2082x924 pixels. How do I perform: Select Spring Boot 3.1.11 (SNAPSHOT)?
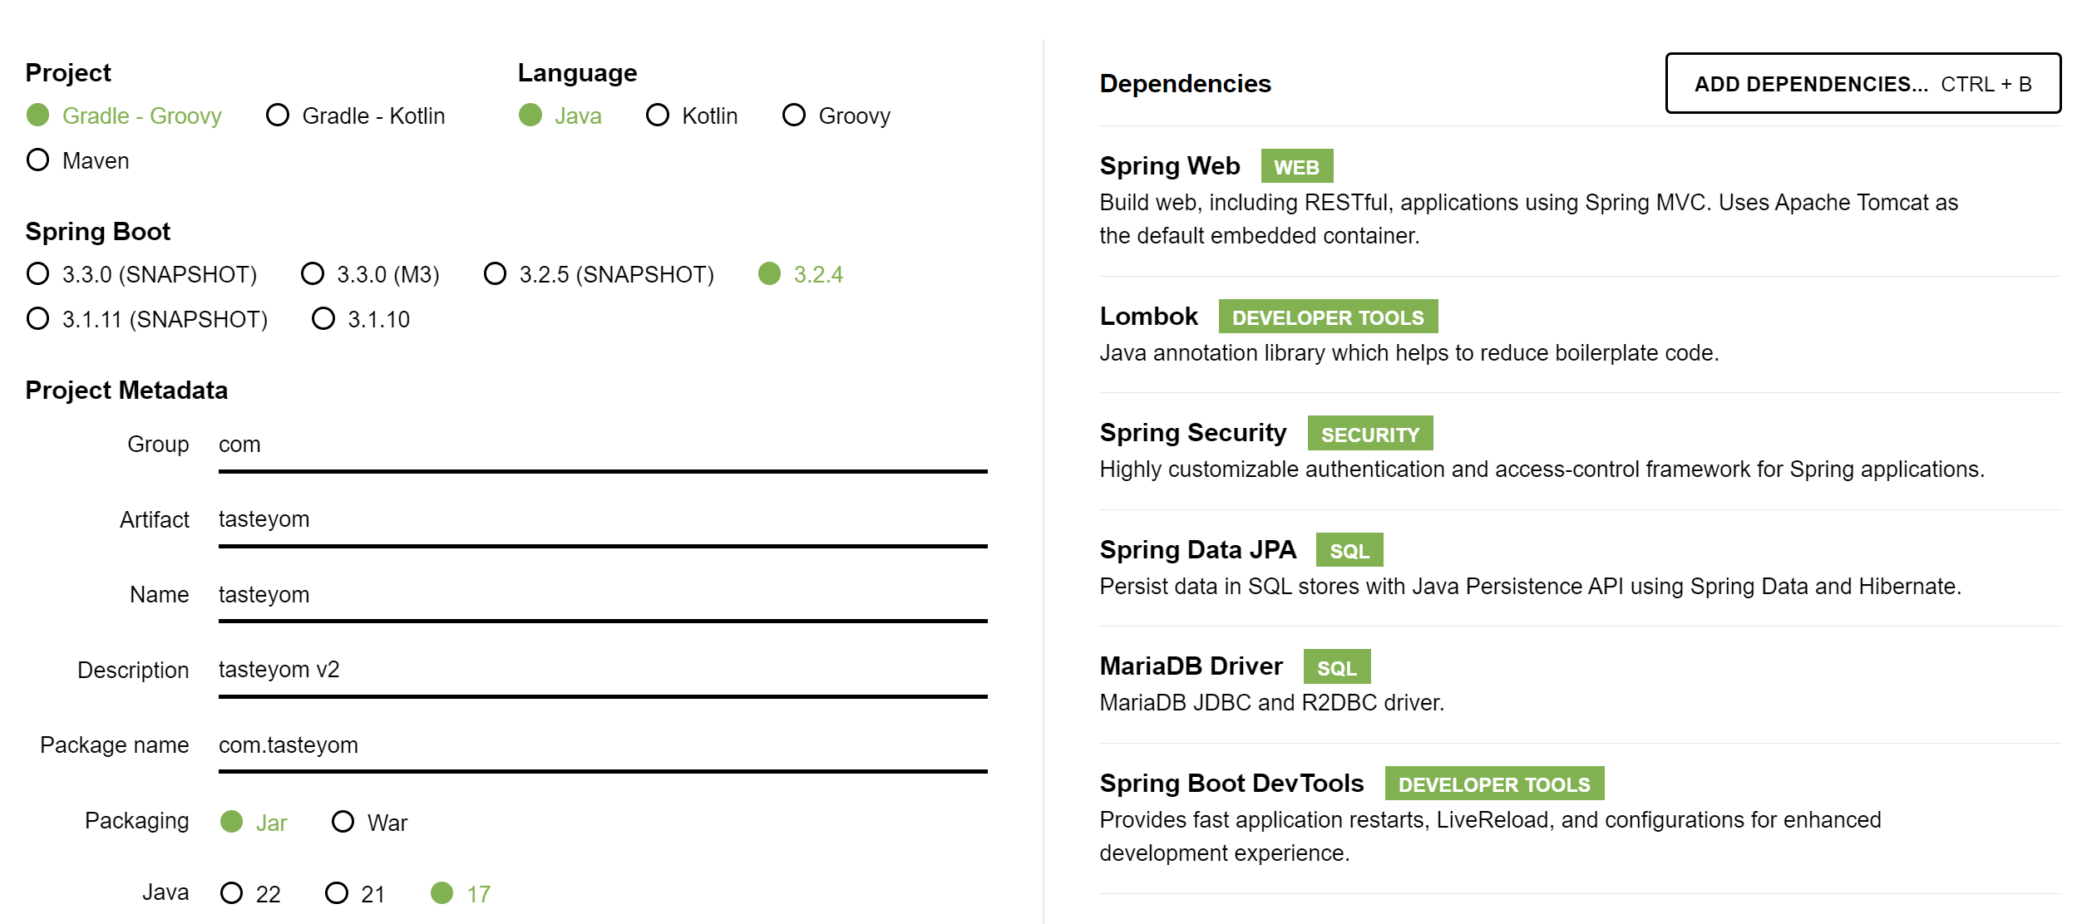point(146,319)
